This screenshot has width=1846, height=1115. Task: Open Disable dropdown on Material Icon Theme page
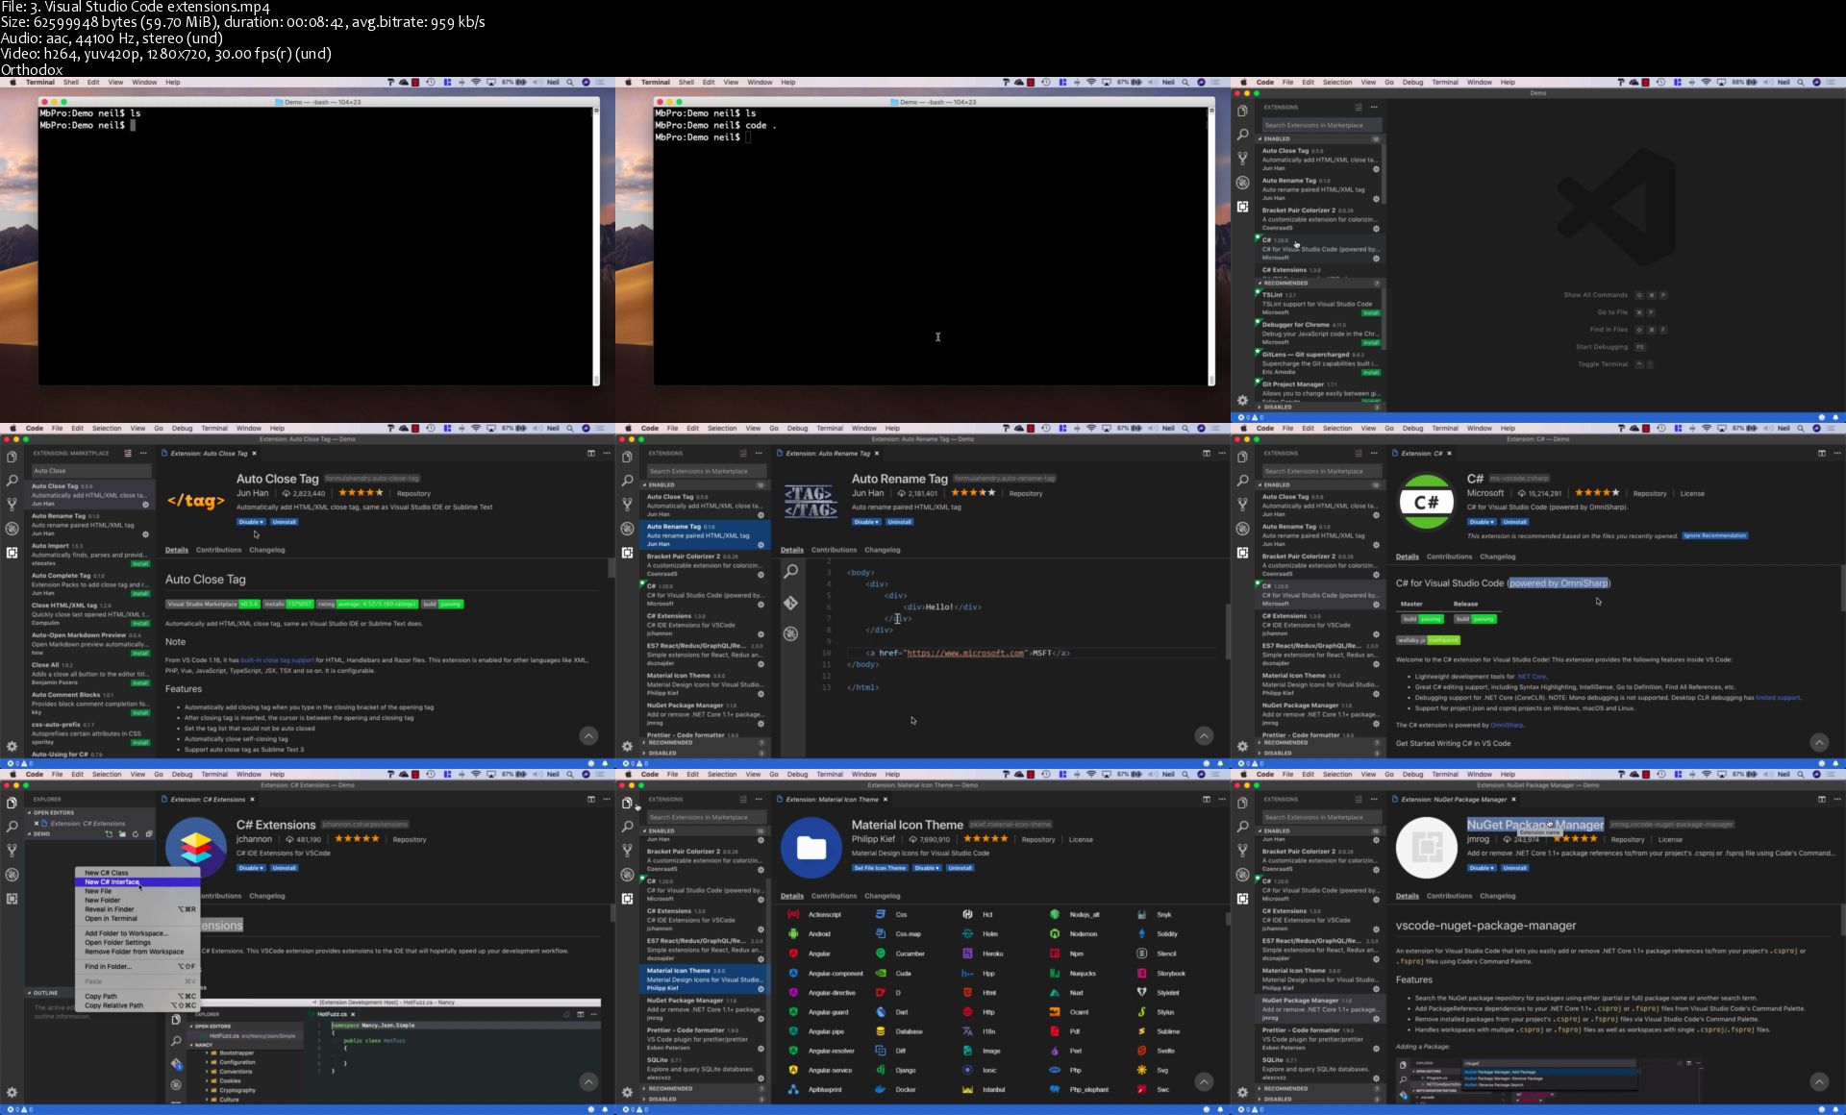pos(927,868)
